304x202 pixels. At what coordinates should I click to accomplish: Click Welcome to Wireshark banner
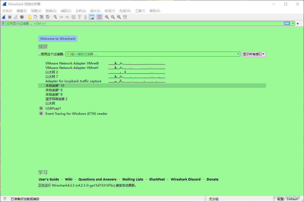(58, 39)
